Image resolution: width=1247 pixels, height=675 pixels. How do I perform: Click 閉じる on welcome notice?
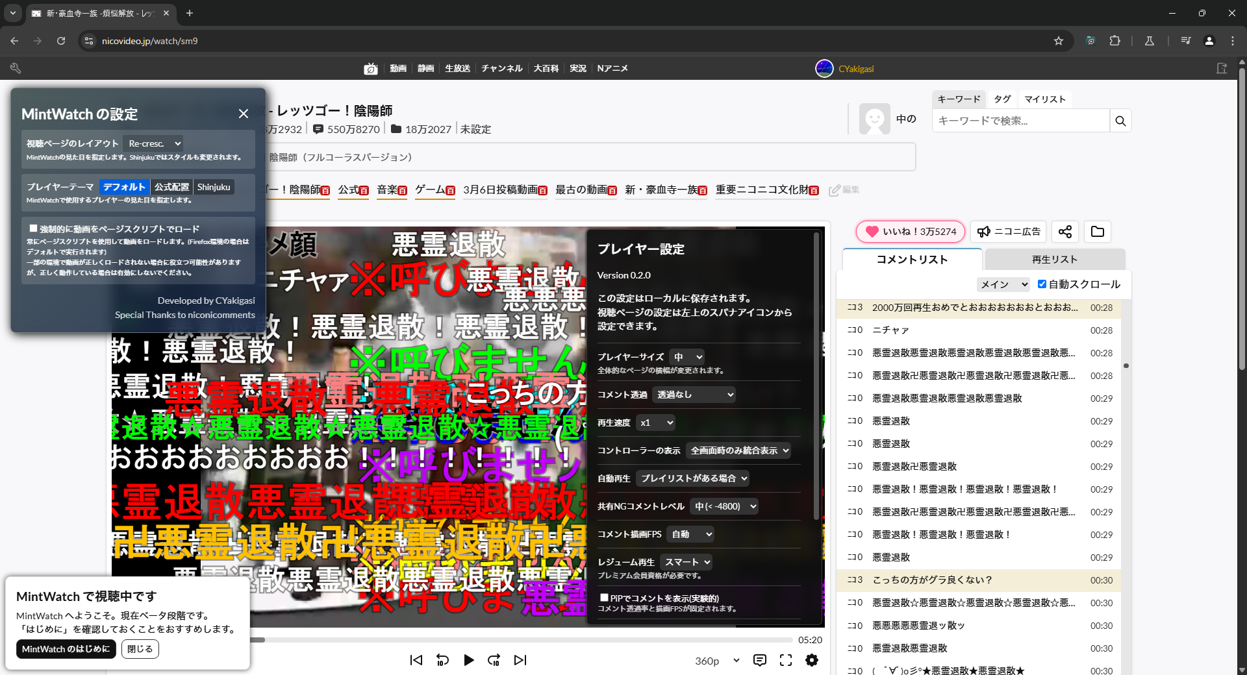click(x=140, y=649)
